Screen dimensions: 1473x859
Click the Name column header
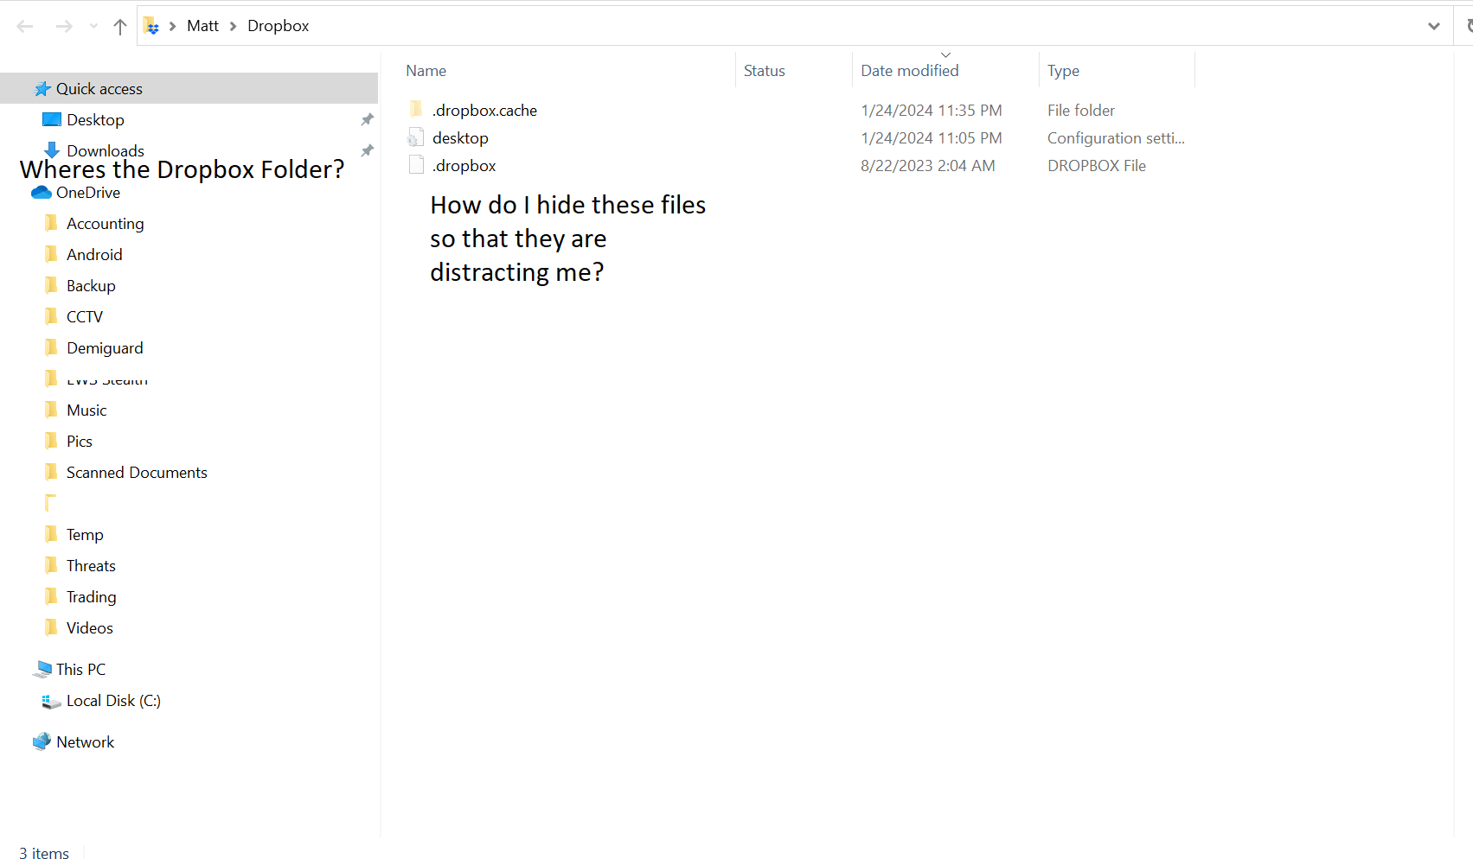pos(426,70)
